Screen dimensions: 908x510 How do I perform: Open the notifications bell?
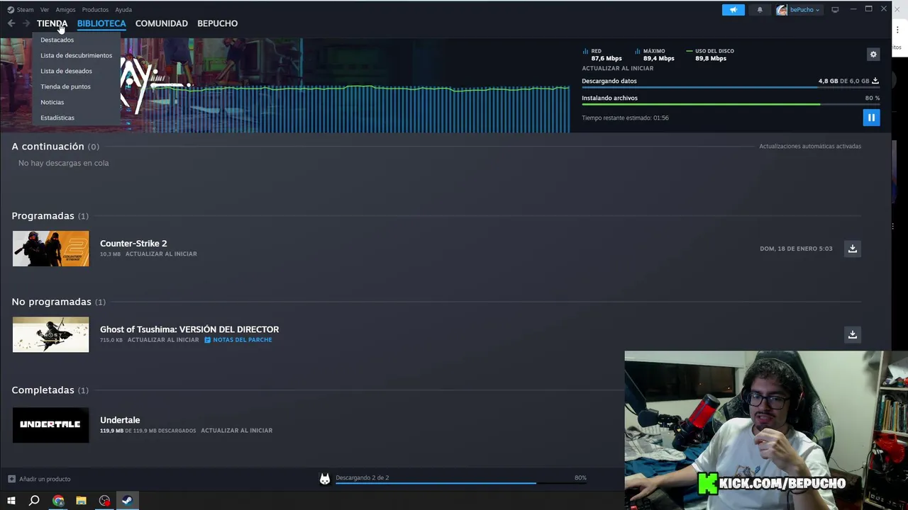pos(760,10)
